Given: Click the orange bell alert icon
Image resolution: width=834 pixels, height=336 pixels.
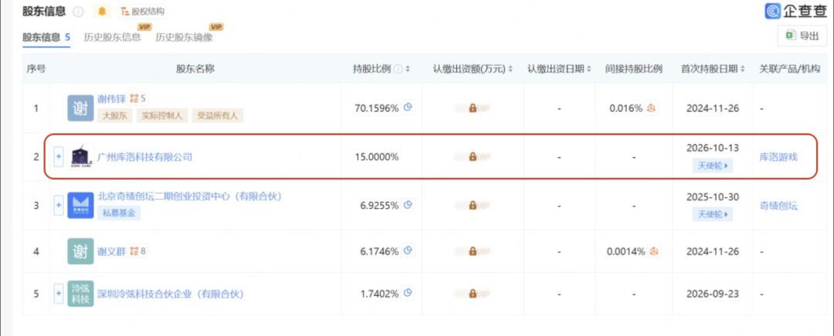Looking at the screenshot, I should (x=102, y=11).
